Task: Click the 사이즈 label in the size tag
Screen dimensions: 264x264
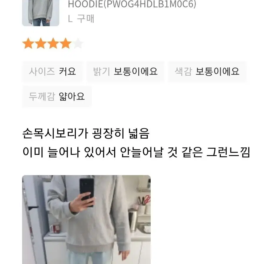Action: click(x=42, y=72)
